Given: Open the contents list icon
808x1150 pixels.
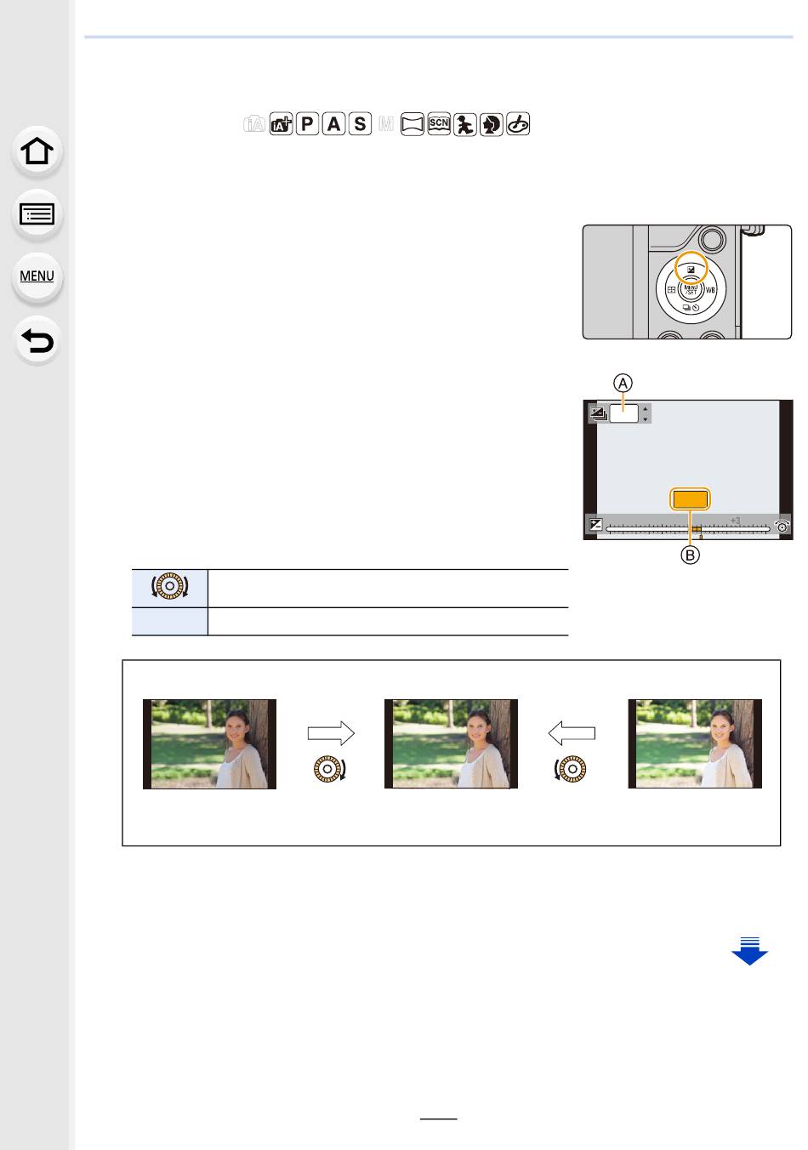Looking at the screenshot, I should (x=37, y=213).
